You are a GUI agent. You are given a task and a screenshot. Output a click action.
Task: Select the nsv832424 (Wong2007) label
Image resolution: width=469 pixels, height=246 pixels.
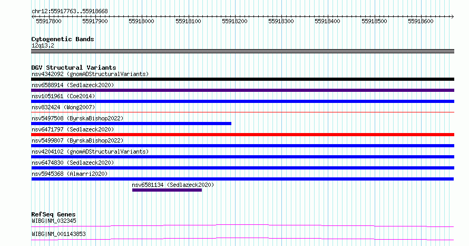pos(63,107)
